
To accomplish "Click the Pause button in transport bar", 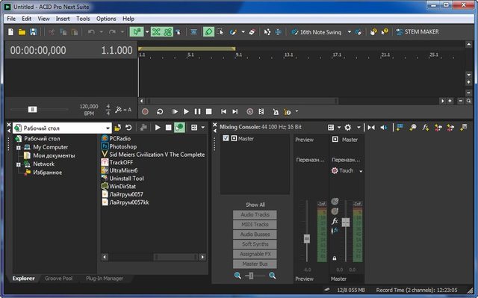I will (197, 111).
